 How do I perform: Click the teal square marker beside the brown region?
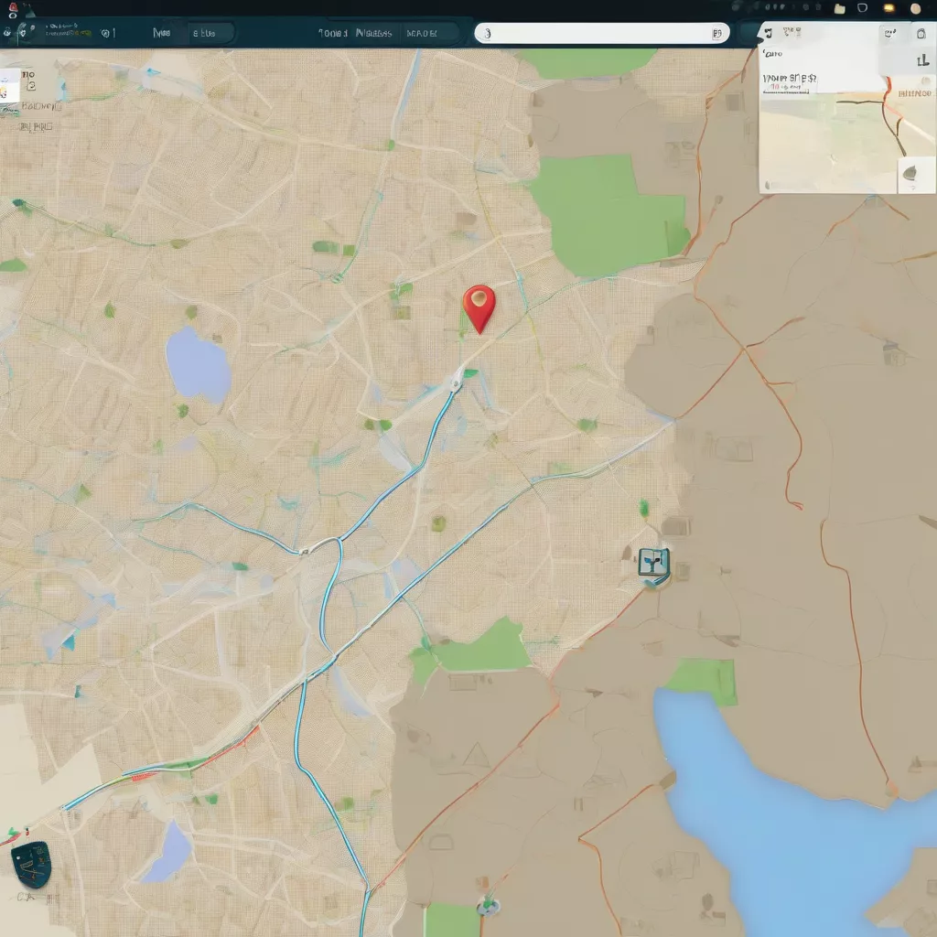[x=654, y=564]
